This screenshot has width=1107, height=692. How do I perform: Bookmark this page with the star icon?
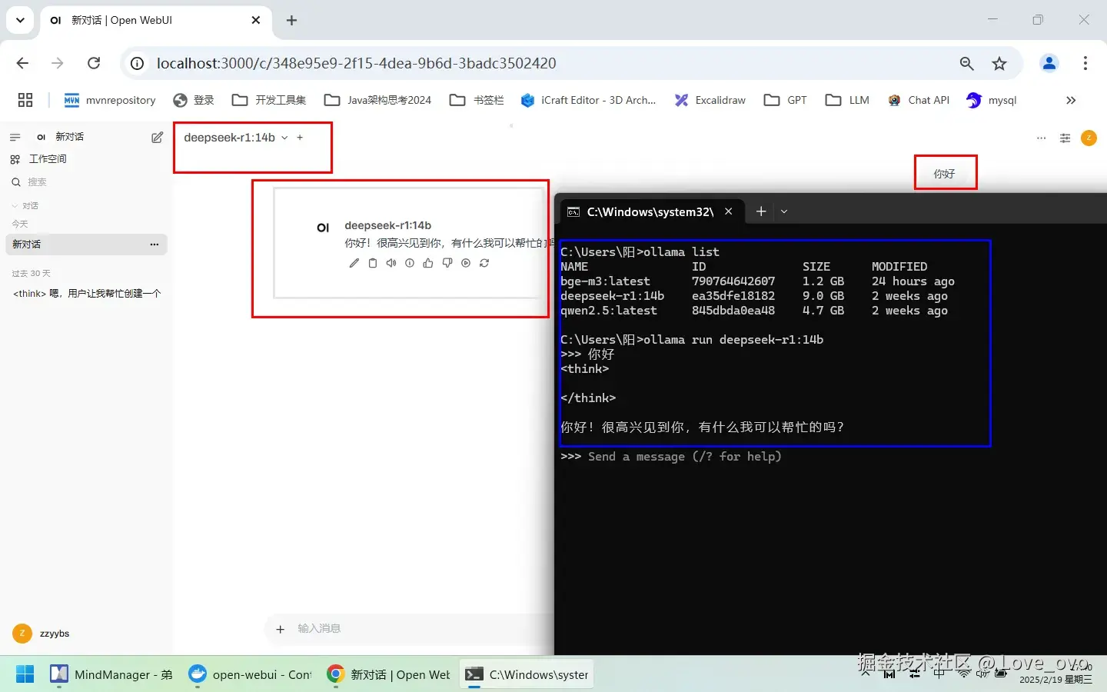click(999, 64)
